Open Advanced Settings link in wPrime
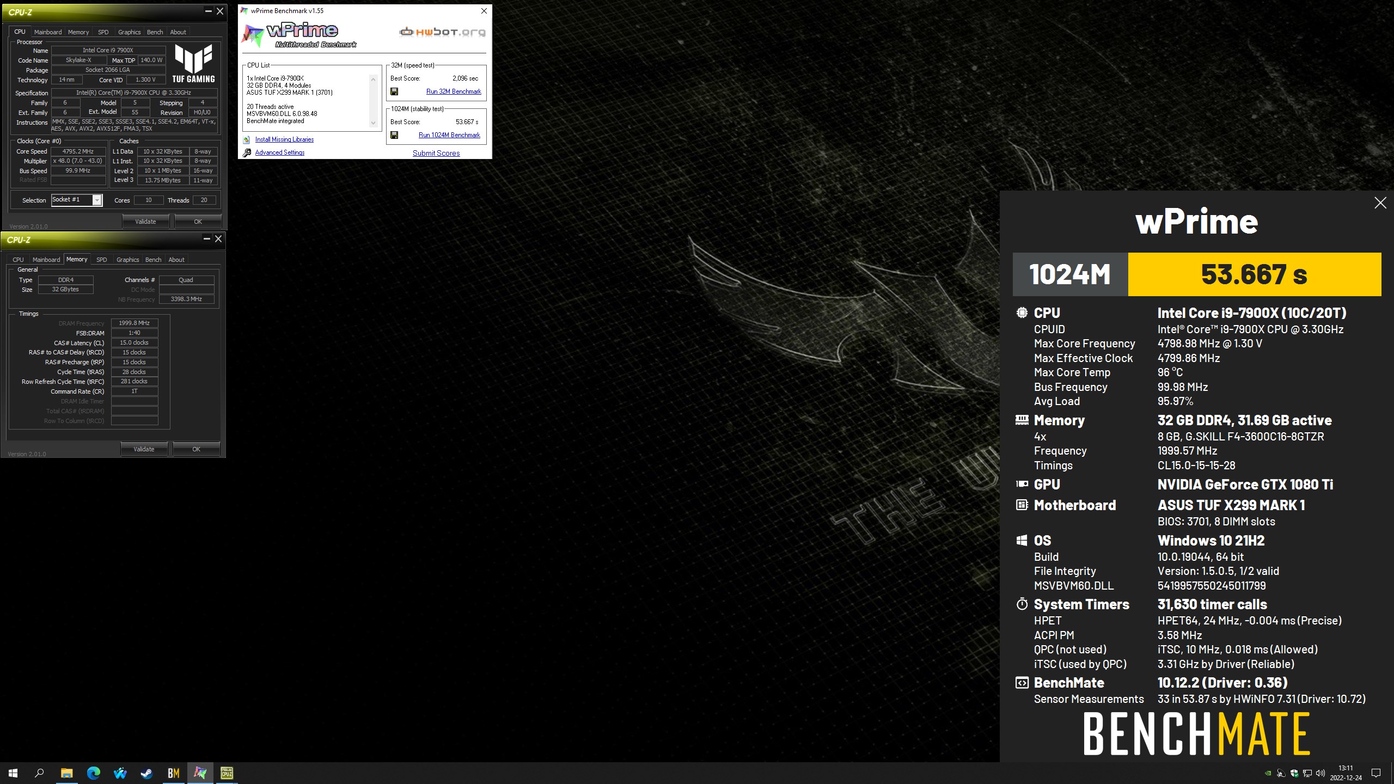This screenshot has width=1394, height=784. (280, 152)
